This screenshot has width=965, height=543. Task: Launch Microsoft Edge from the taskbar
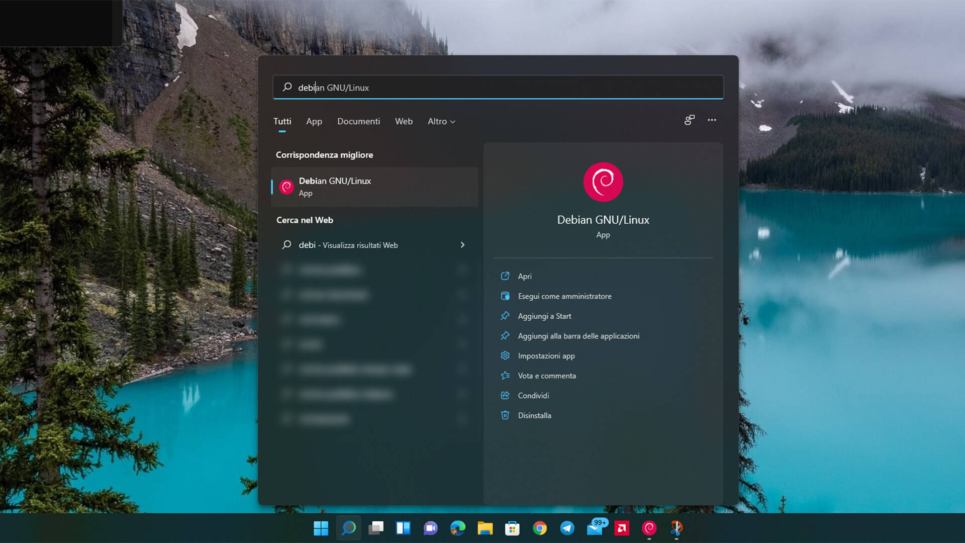(457, 528)
